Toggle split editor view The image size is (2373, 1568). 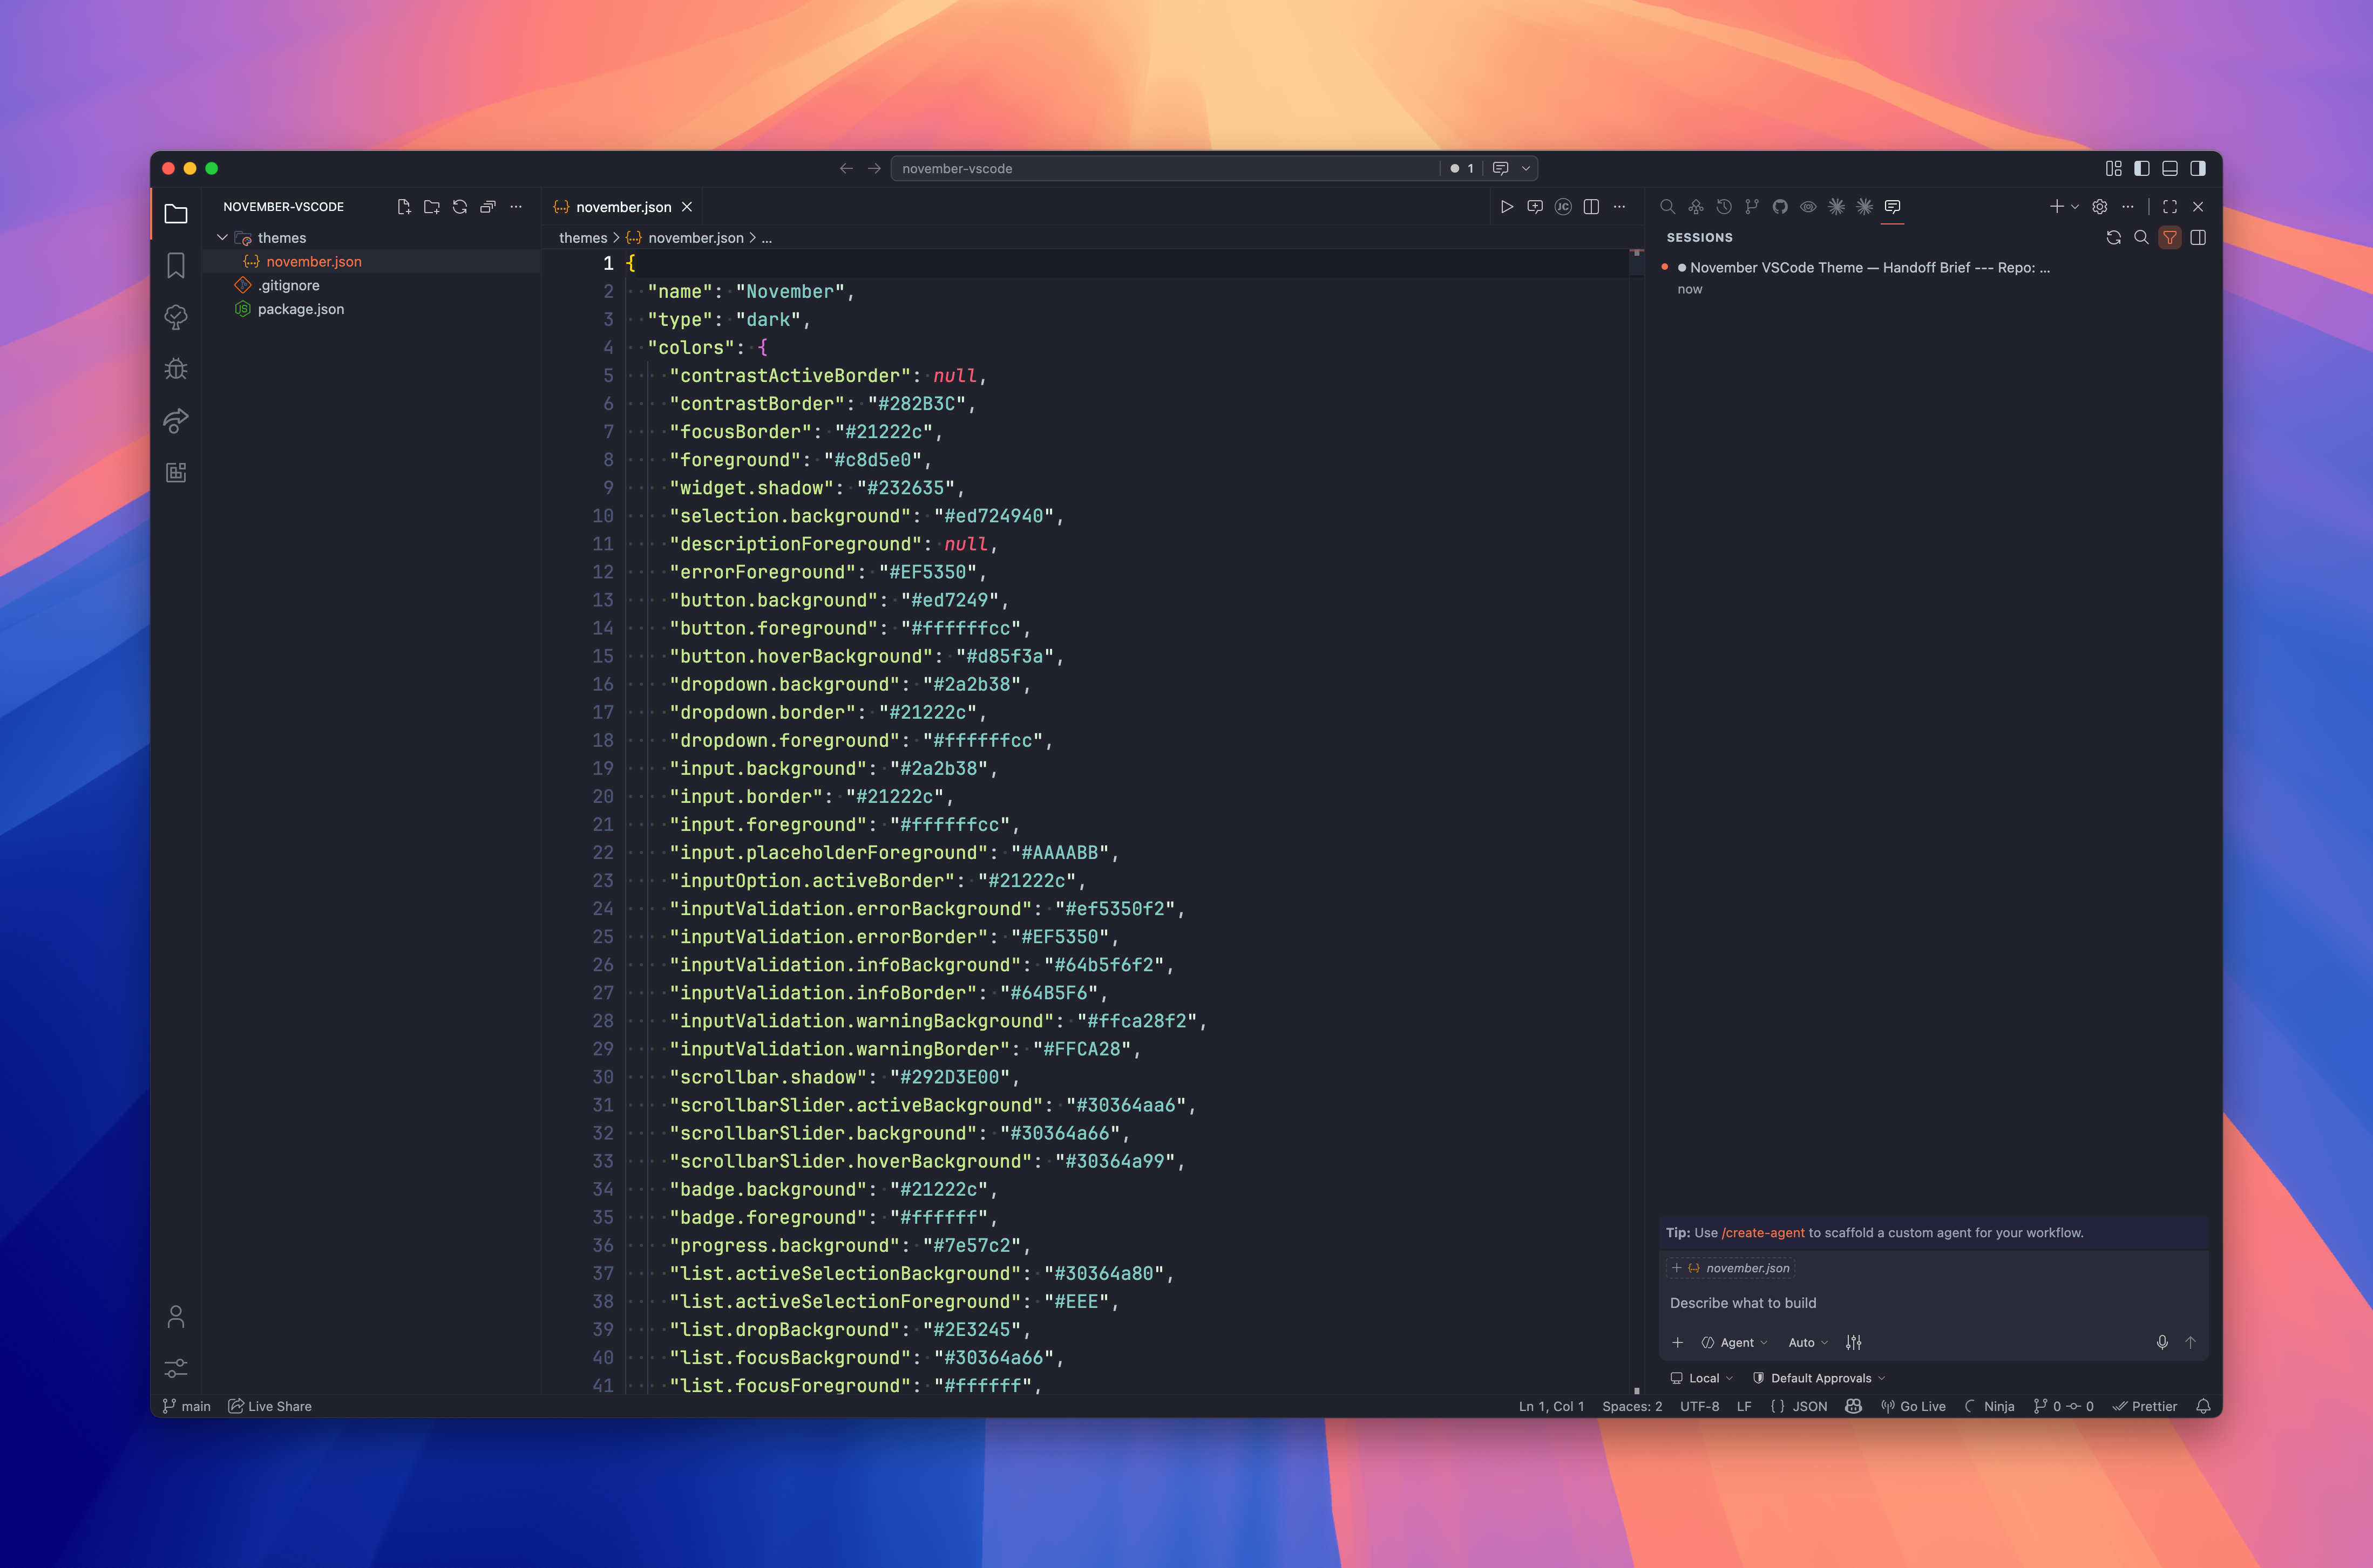[x=1591, y=206]
